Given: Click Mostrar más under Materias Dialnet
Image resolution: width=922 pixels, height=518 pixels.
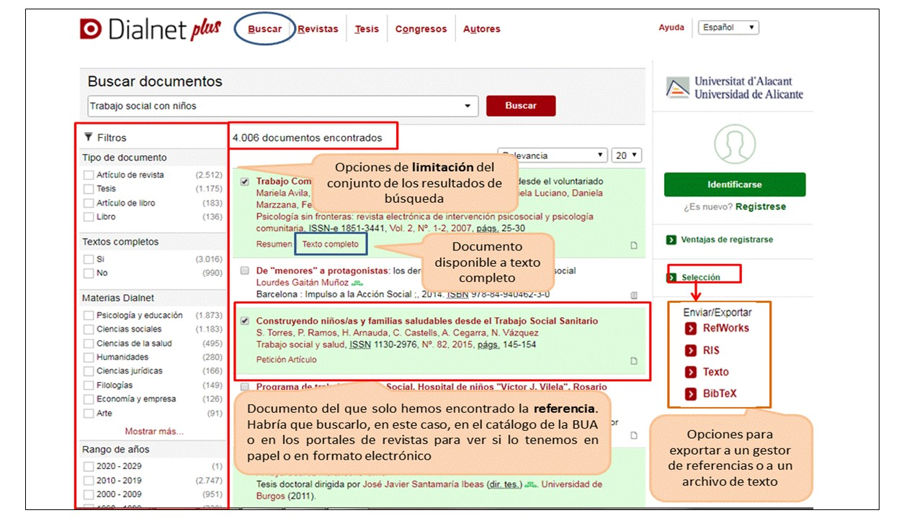Looking at the screenshot, I should point(154,432).
